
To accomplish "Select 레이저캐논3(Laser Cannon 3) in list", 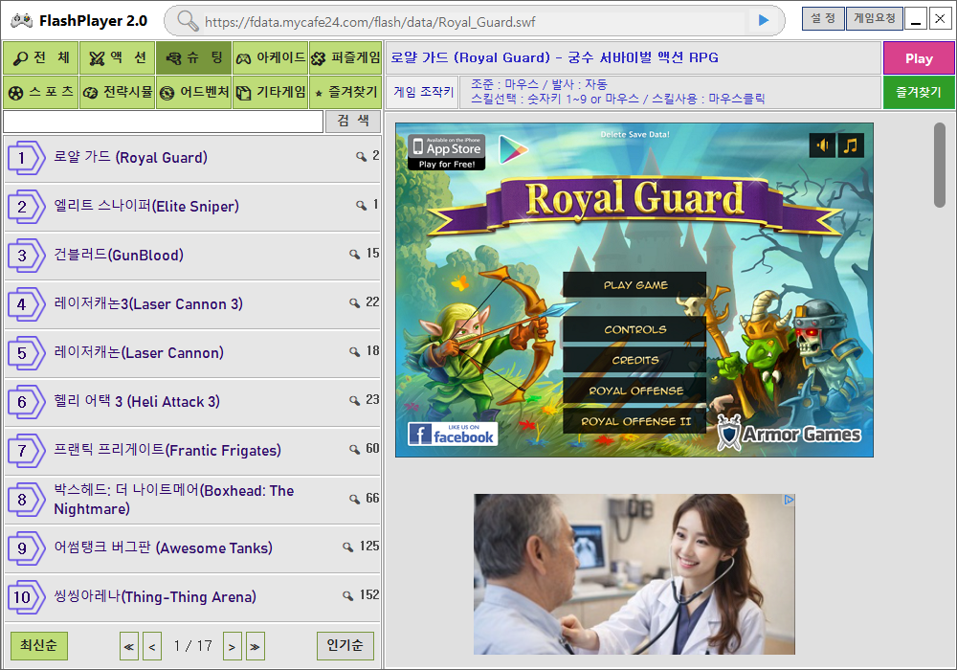I will (192, 304).
